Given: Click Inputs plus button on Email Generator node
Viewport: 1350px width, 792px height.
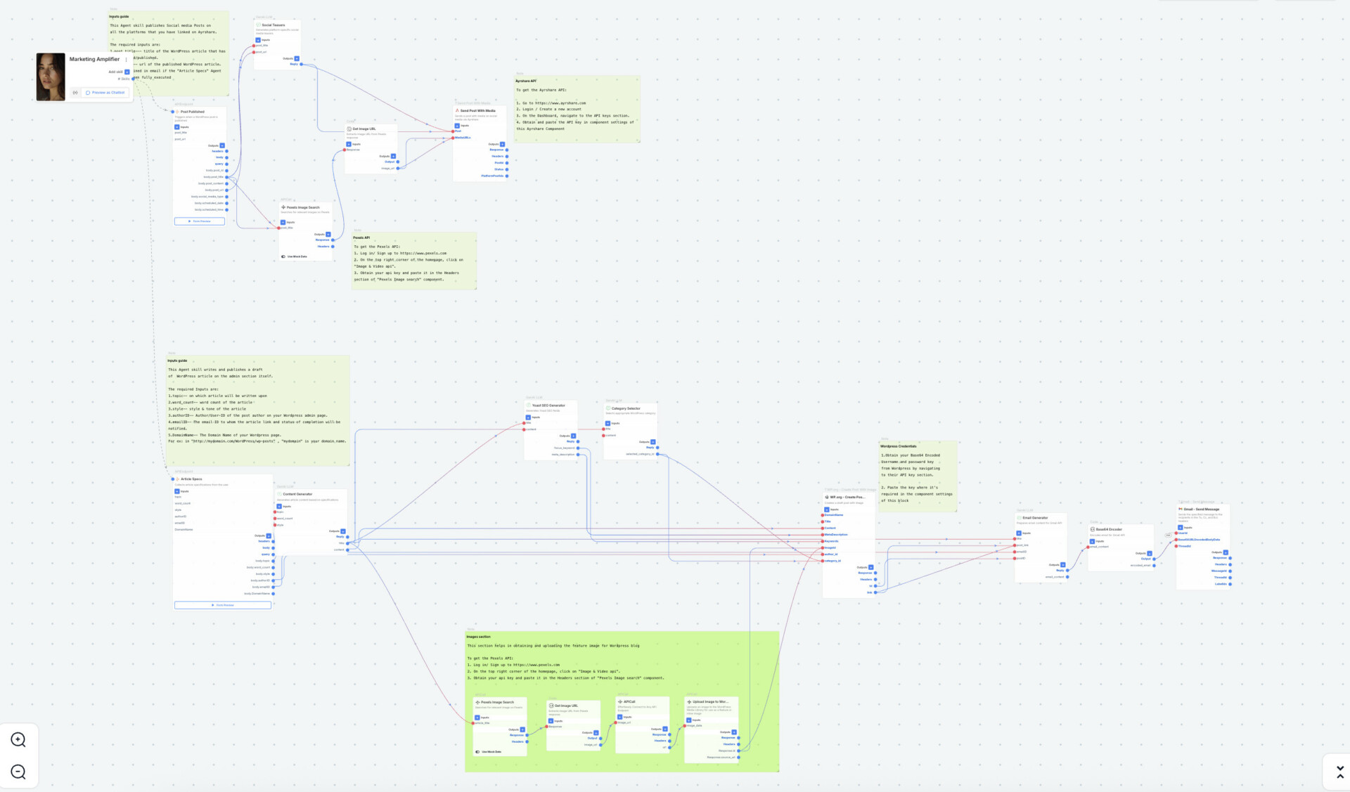Looking at the screenshot, I should pyautogui.click(x=1019, y=533).
